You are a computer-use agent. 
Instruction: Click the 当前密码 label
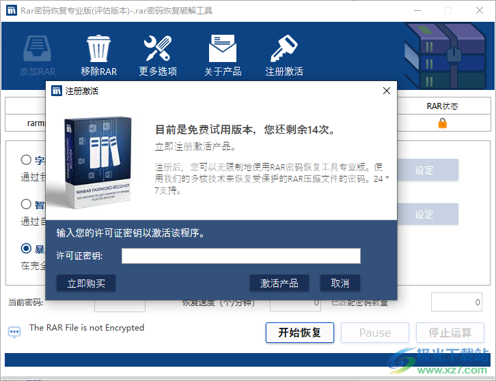tap(26, 303)
